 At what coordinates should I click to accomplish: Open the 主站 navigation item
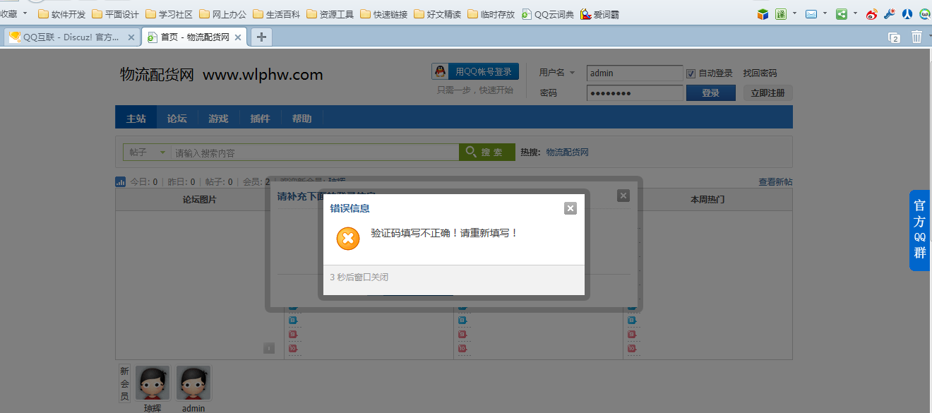click(136, 118)
